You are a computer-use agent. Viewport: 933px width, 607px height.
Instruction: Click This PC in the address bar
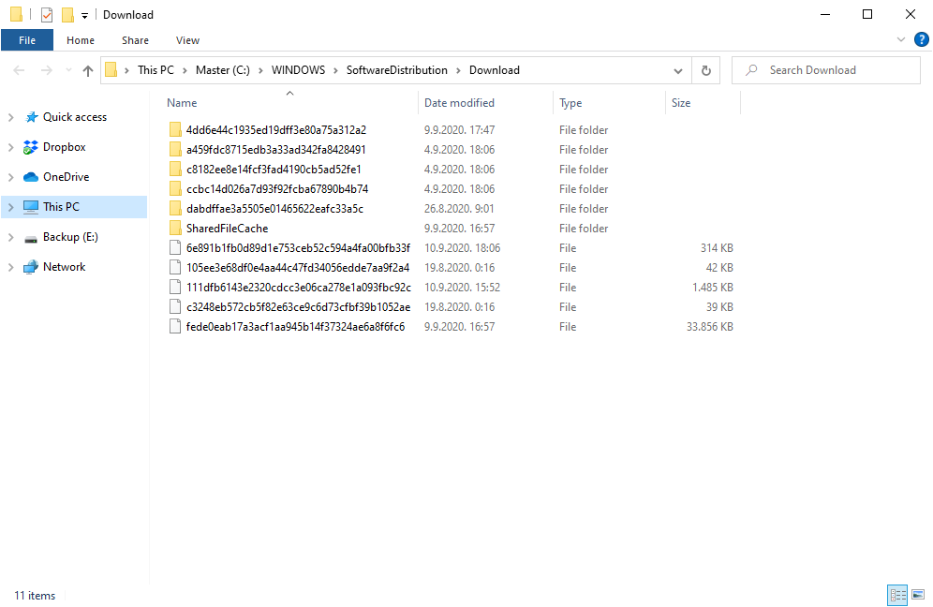pyautogui.click(x=155, y=70)
